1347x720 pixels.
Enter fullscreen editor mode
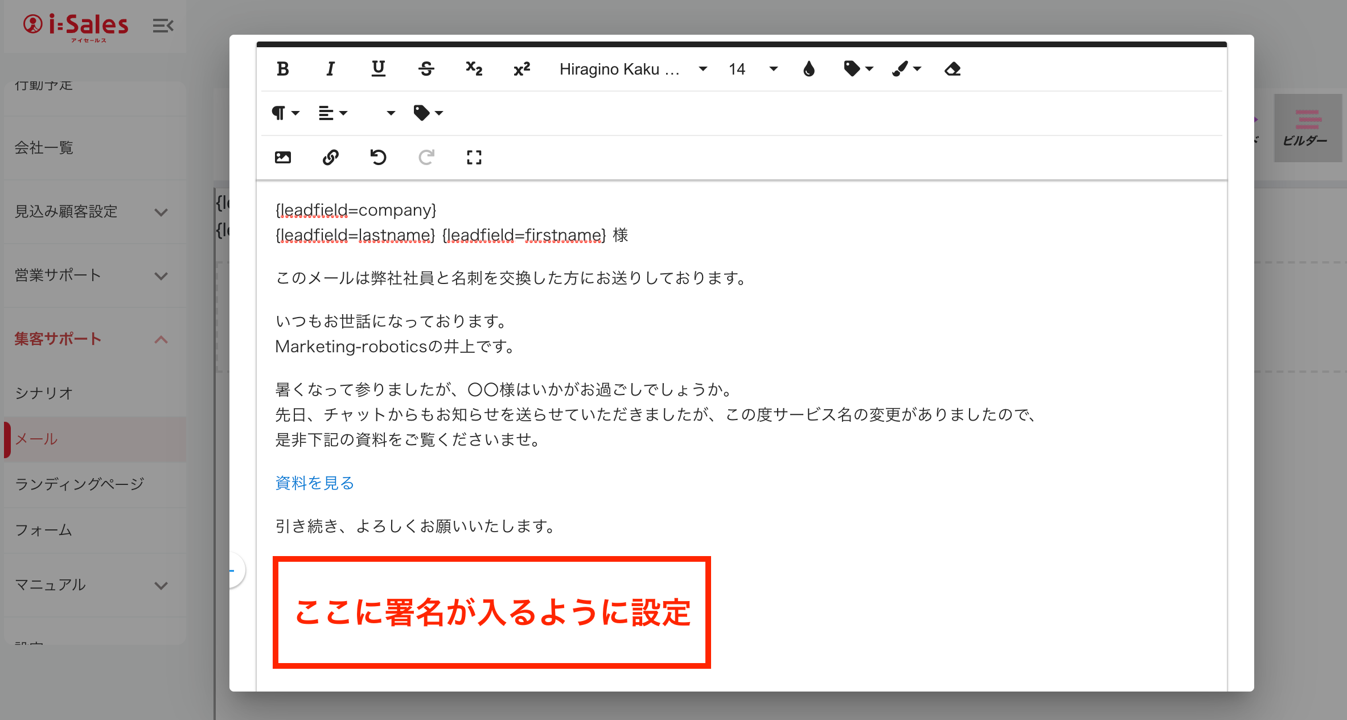pos(474,157)
